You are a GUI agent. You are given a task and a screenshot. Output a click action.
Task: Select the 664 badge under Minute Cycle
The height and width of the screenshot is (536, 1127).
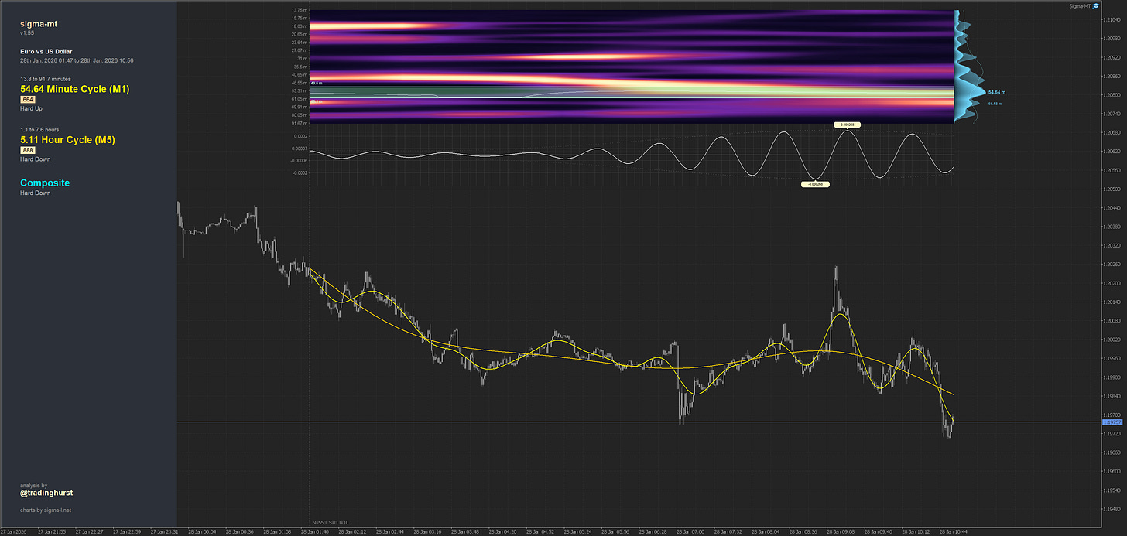point(28,99)
